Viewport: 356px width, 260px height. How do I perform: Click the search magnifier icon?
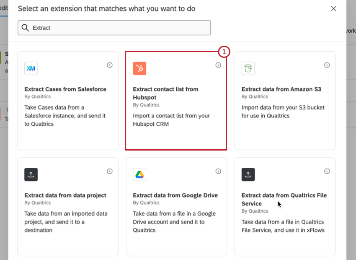(25, 28)
